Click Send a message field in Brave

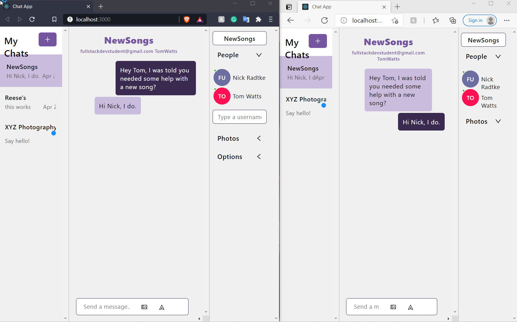[x=107, y=307]
